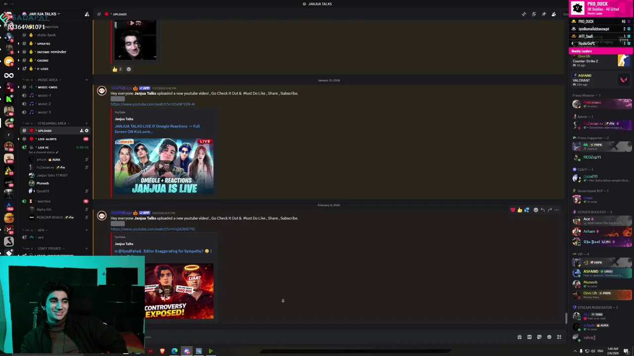634x356 pixels.
Task: Open Brave browser from the taskbar
Action: (162, 351)
